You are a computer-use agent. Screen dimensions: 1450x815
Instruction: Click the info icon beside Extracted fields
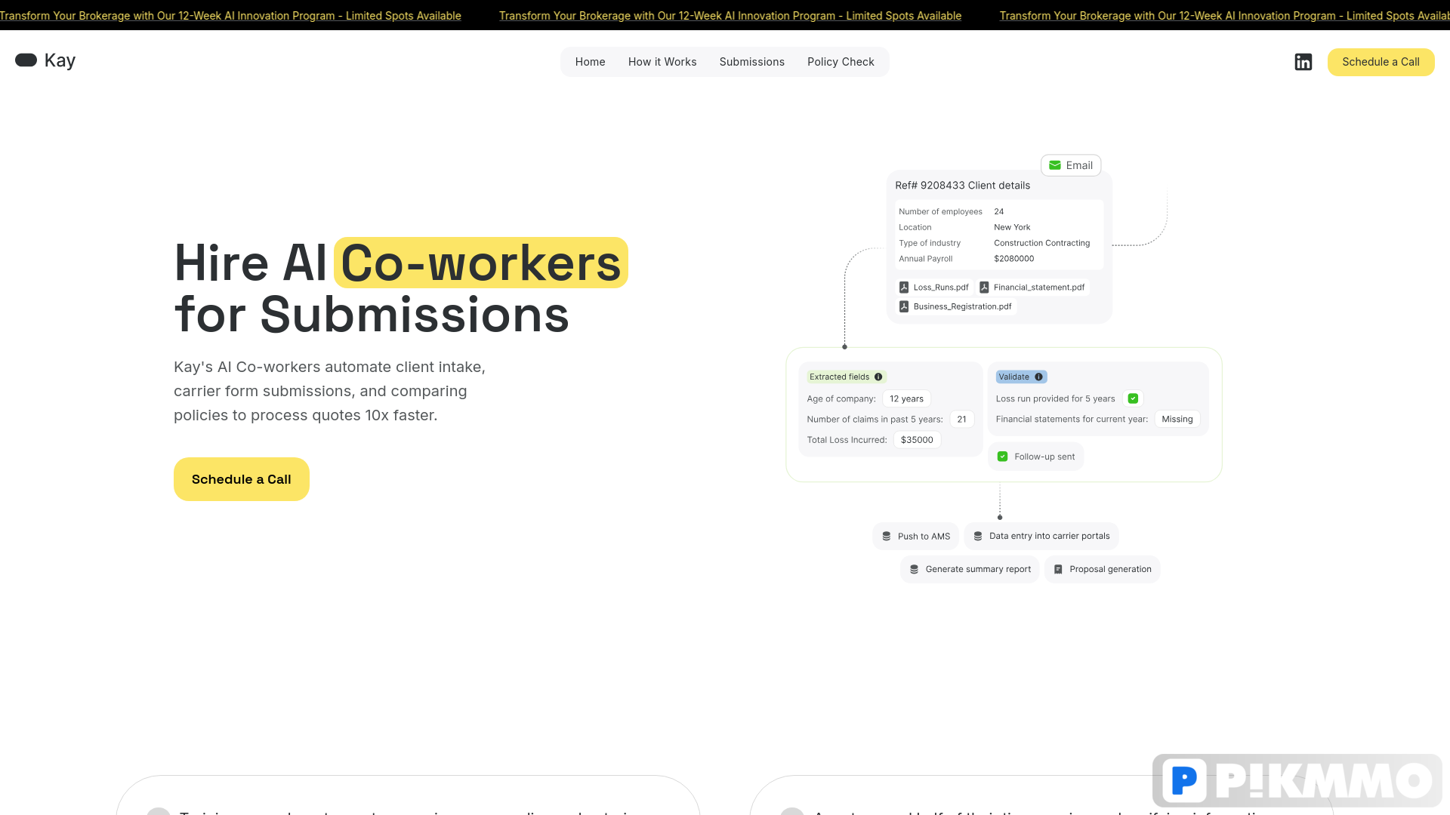(x=878, y=377)
